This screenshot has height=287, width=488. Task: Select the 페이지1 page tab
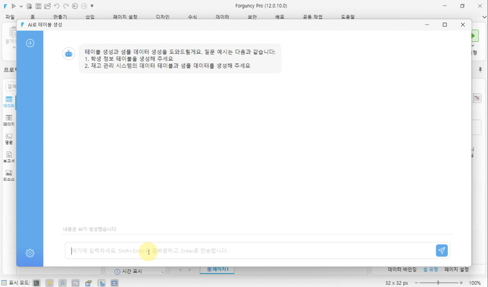[217, 269]
